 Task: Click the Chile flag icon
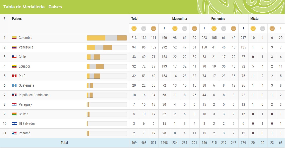click(x=14, y=57)
